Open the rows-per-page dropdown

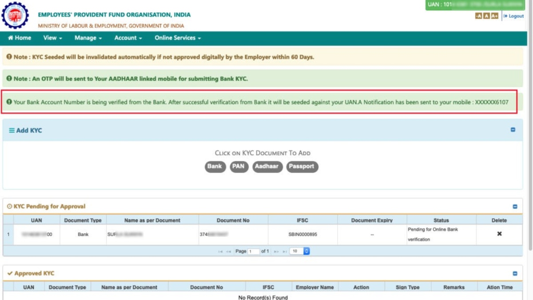coord(300,251)
